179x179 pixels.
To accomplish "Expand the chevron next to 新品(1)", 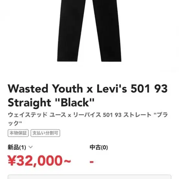I will tap(30, 147).
